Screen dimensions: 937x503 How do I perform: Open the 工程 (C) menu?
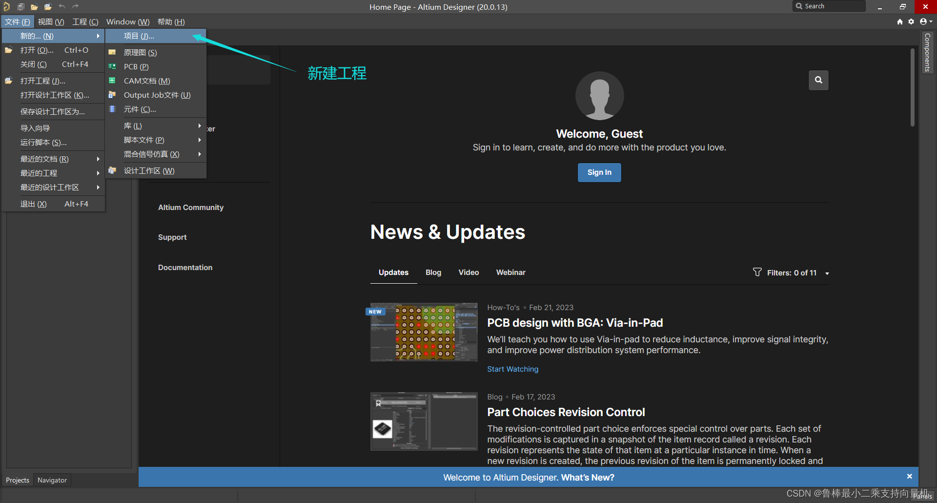tap(85, 21)
